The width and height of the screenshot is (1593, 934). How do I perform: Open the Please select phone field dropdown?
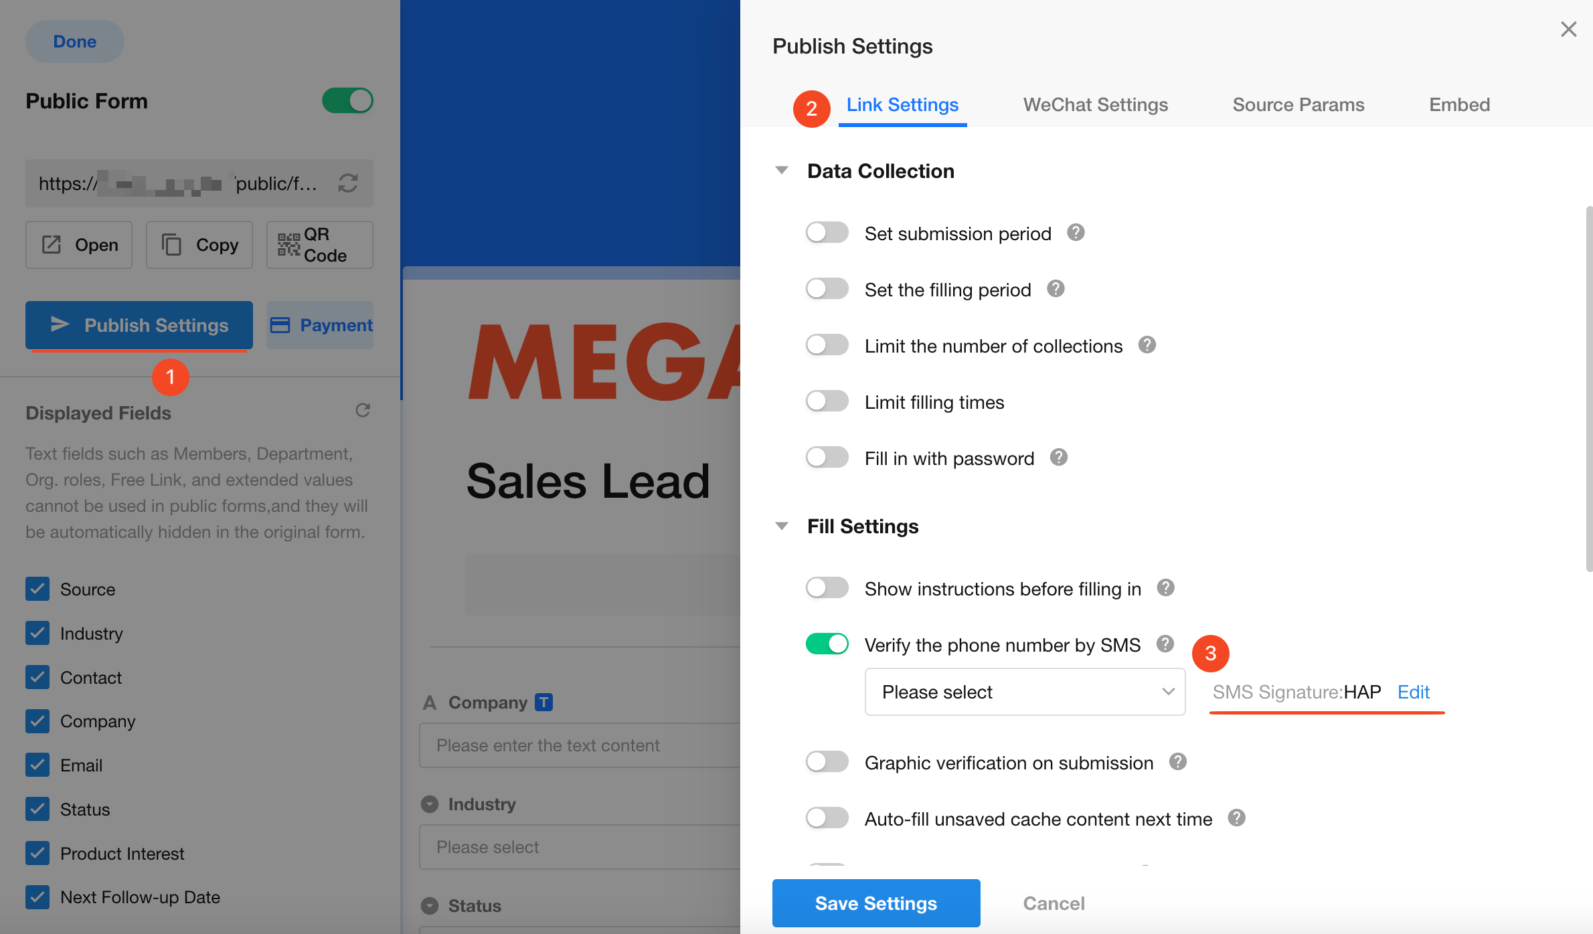[1024, 692]
